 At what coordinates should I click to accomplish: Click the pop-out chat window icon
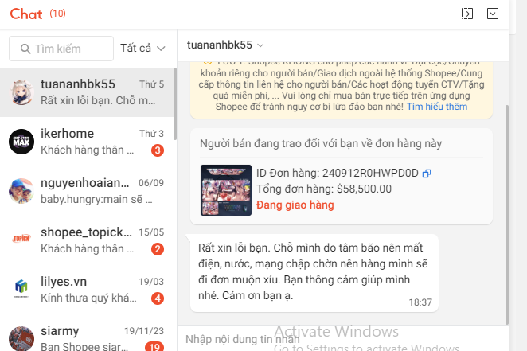(x=466, y=14)
